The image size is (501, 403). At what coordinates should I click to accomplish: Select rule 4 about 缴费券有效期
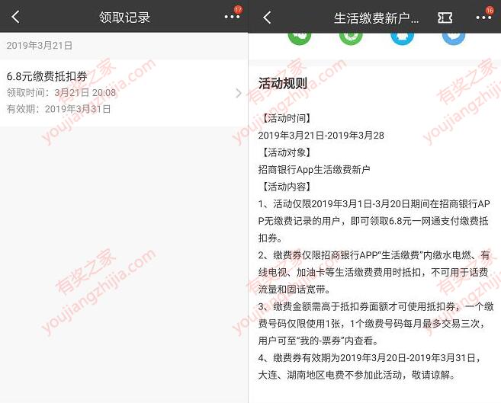click(x=370, y=366)
